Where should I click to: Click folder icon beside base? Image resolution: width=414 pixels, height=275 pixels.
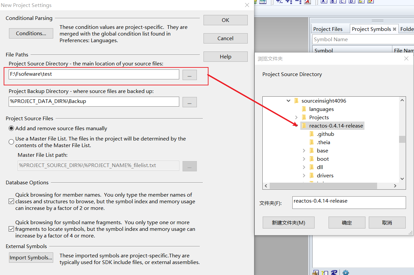click(312, 150)
